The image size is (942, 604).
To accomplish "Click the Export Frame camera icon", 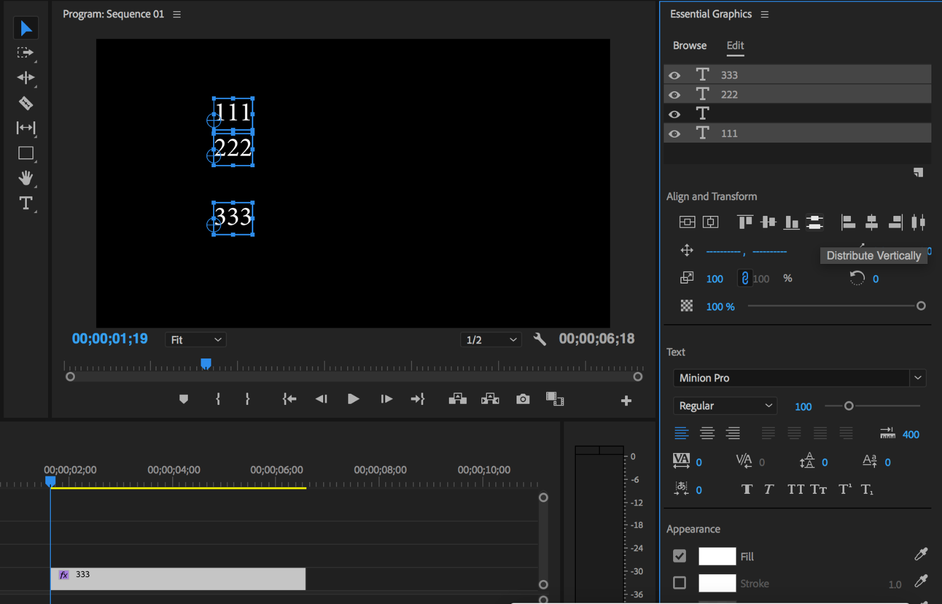I will tap(523, 399).
